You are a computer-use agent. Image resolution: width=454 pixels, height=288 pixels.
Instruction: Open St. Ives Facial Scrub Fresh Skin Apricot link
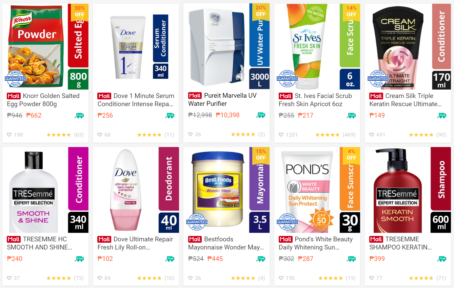coord(315,100)
